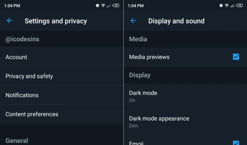The height and width of the screenshot is (145, 247).
Task: Tap the Media previews label
Action: click(149, 57)
